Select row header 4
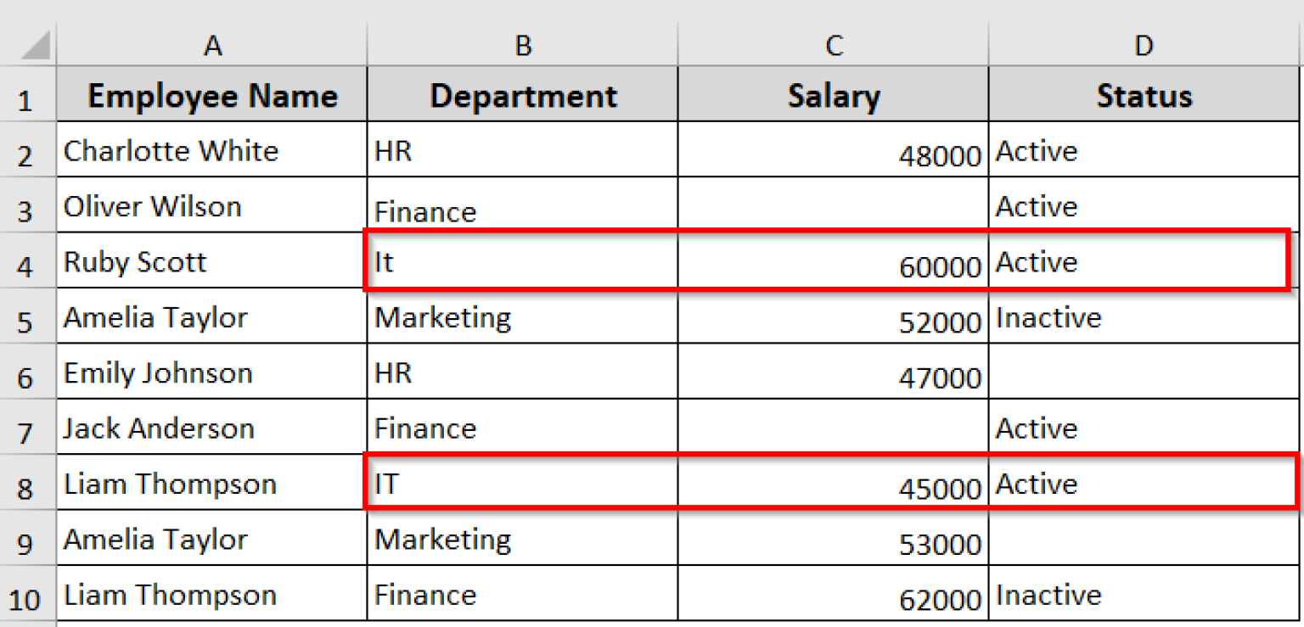 pyautogui.click(x=27, y=260)
